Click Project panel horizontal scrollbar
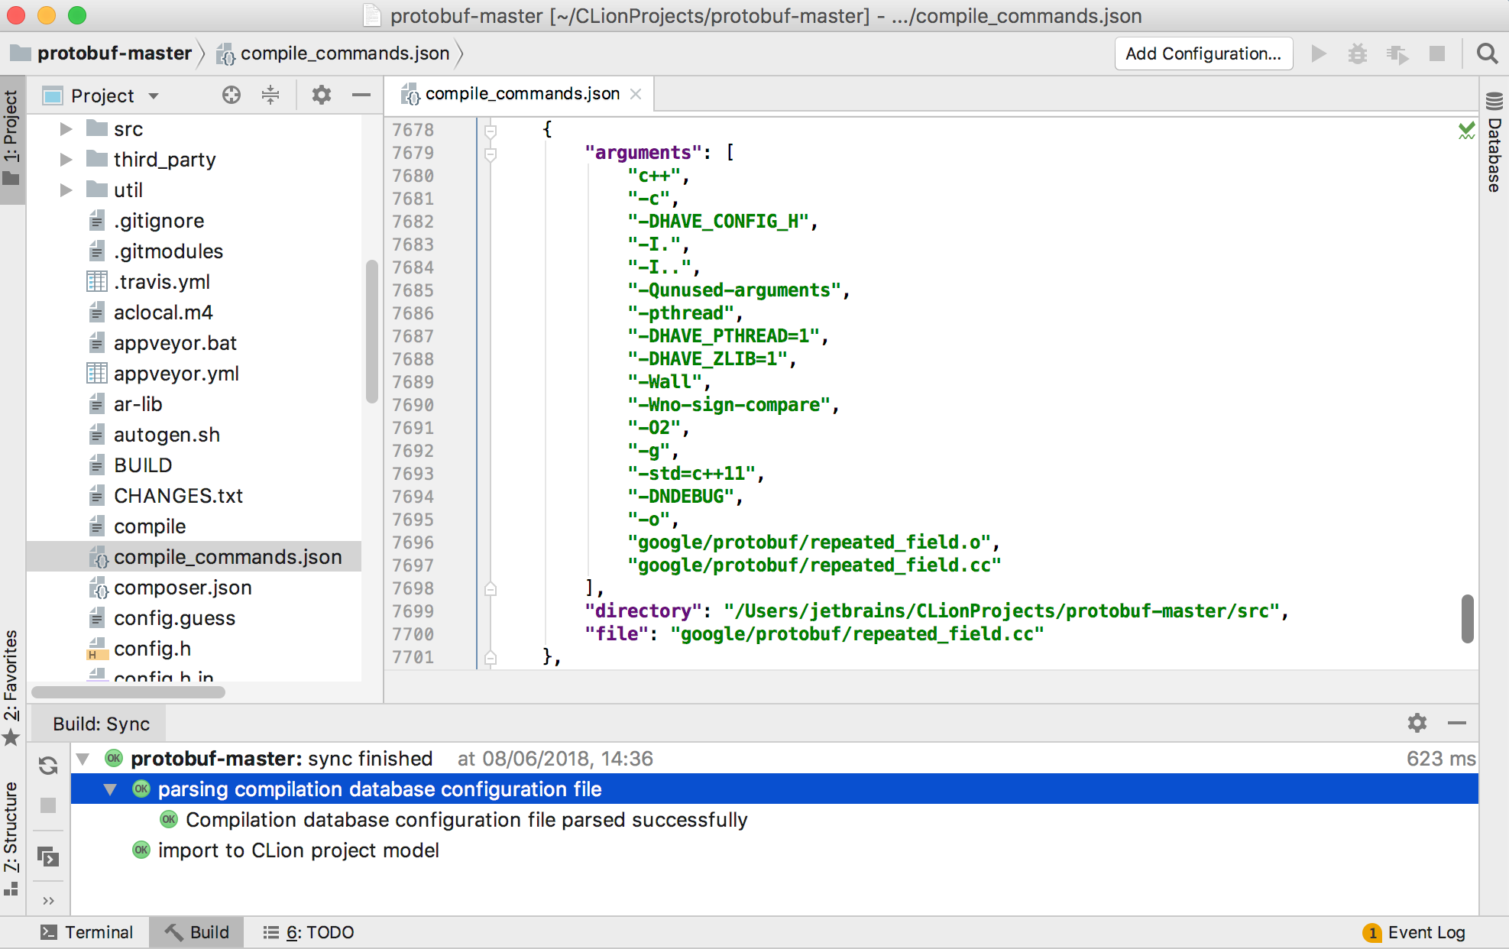Viewport: 1509px width, 949px height. pyautogui.click(x=128, y=692)
